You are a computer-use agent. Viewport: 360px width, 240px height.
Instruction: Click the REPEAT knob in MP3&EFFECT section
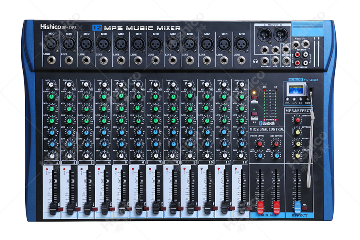tap(298, 144)
